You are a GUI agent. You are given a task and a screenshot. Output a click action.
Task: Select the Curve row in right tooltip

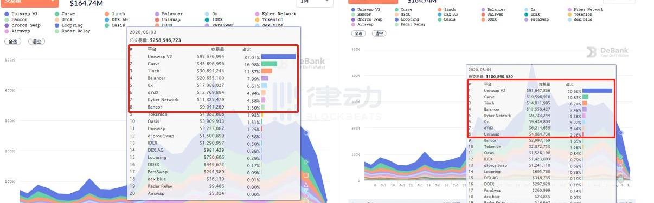click(x=541, y=97)
